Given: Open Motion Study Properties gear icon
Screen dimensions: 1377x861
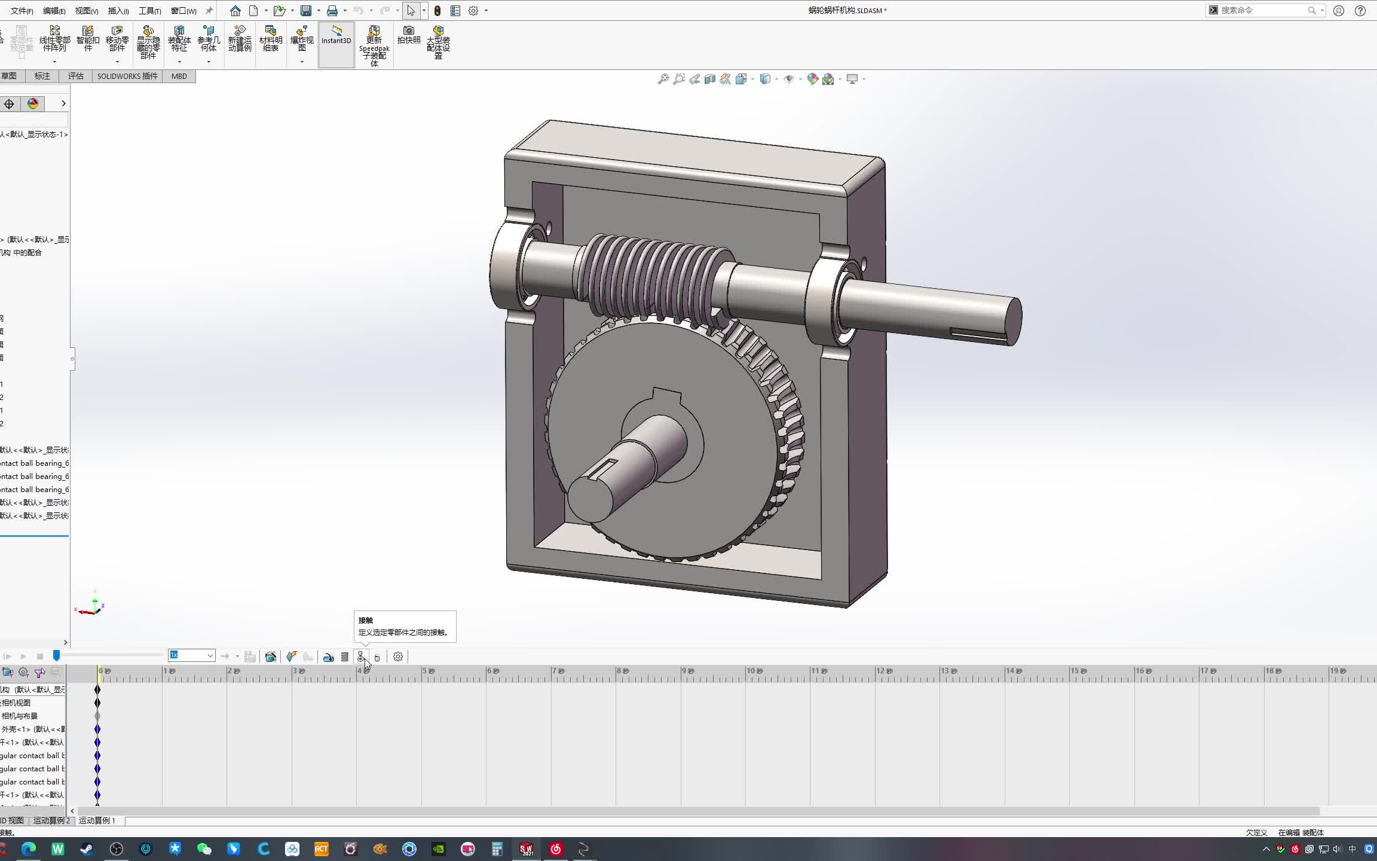Looking at the screenshot, I should [398, 657].
